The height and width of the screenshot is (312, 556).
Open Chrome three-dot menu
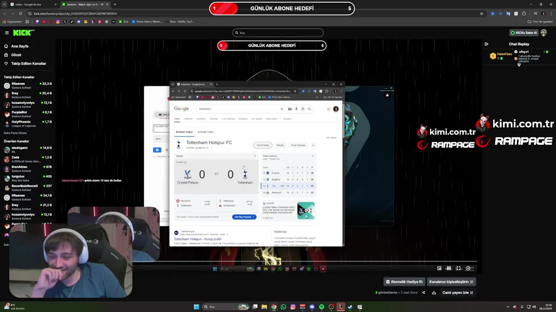click(x=551, y=13)
